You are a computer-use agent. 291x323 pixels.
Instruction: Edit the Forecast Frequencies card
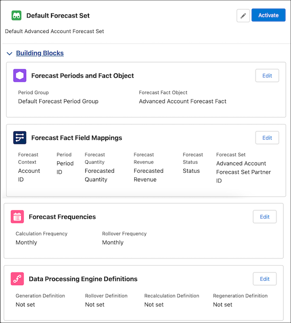point(264,217)
